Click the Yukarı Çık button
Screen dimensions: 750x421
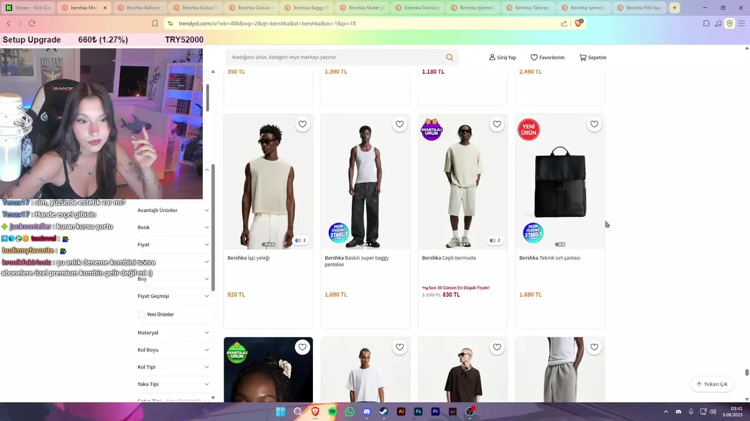tap(712, 384)
